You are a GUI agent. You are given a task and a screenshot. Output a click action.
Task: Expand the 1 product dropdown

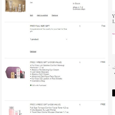coord(49,39)
